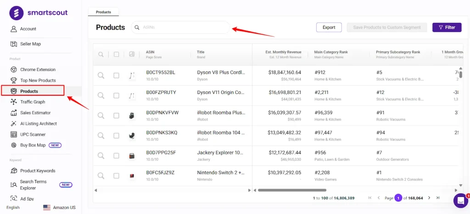
Task: Click the Search Terms Explorer icon
Action: (x=13, y=185)
